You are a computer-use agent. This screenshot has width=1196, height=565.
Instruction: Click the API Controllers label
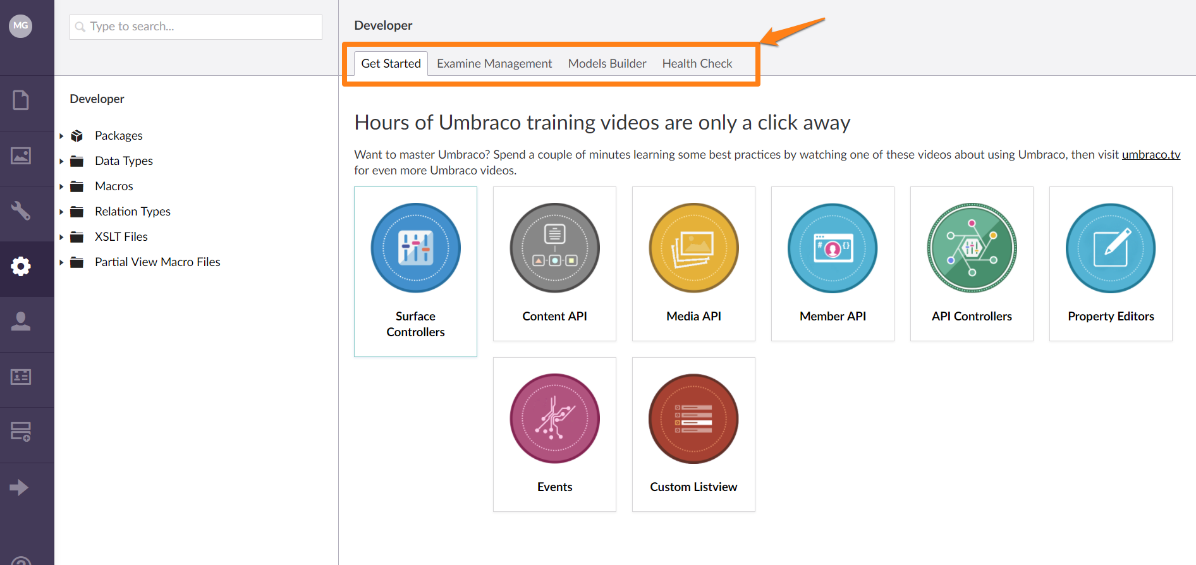972,316
